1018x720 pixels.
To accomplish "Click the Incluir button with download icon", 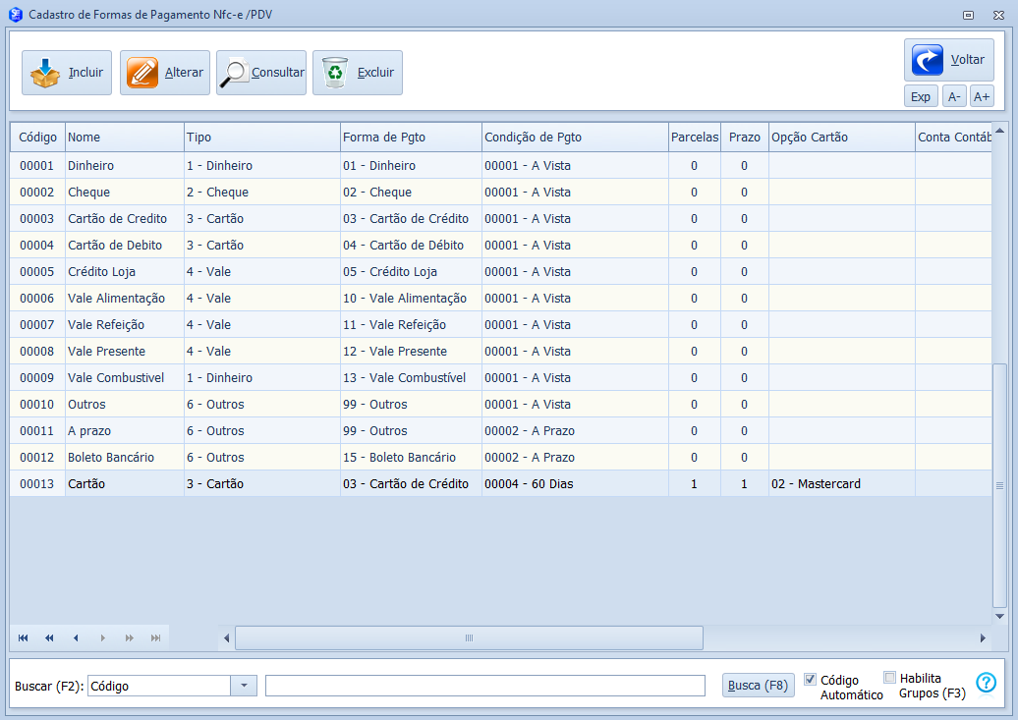I will (67, 73).
